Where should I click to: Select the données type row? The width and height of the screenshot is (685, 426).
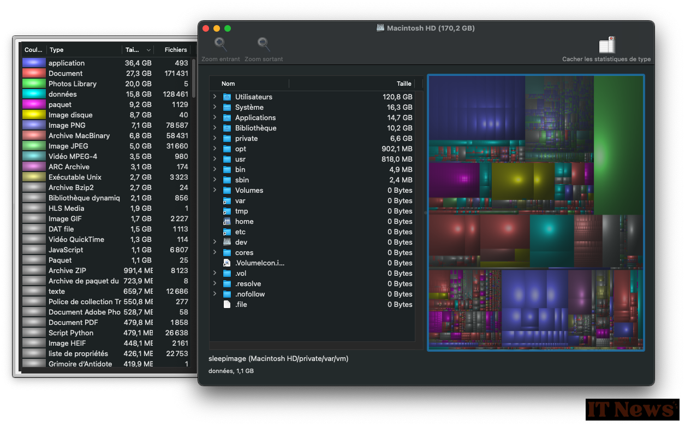click(x=106, y=94)
